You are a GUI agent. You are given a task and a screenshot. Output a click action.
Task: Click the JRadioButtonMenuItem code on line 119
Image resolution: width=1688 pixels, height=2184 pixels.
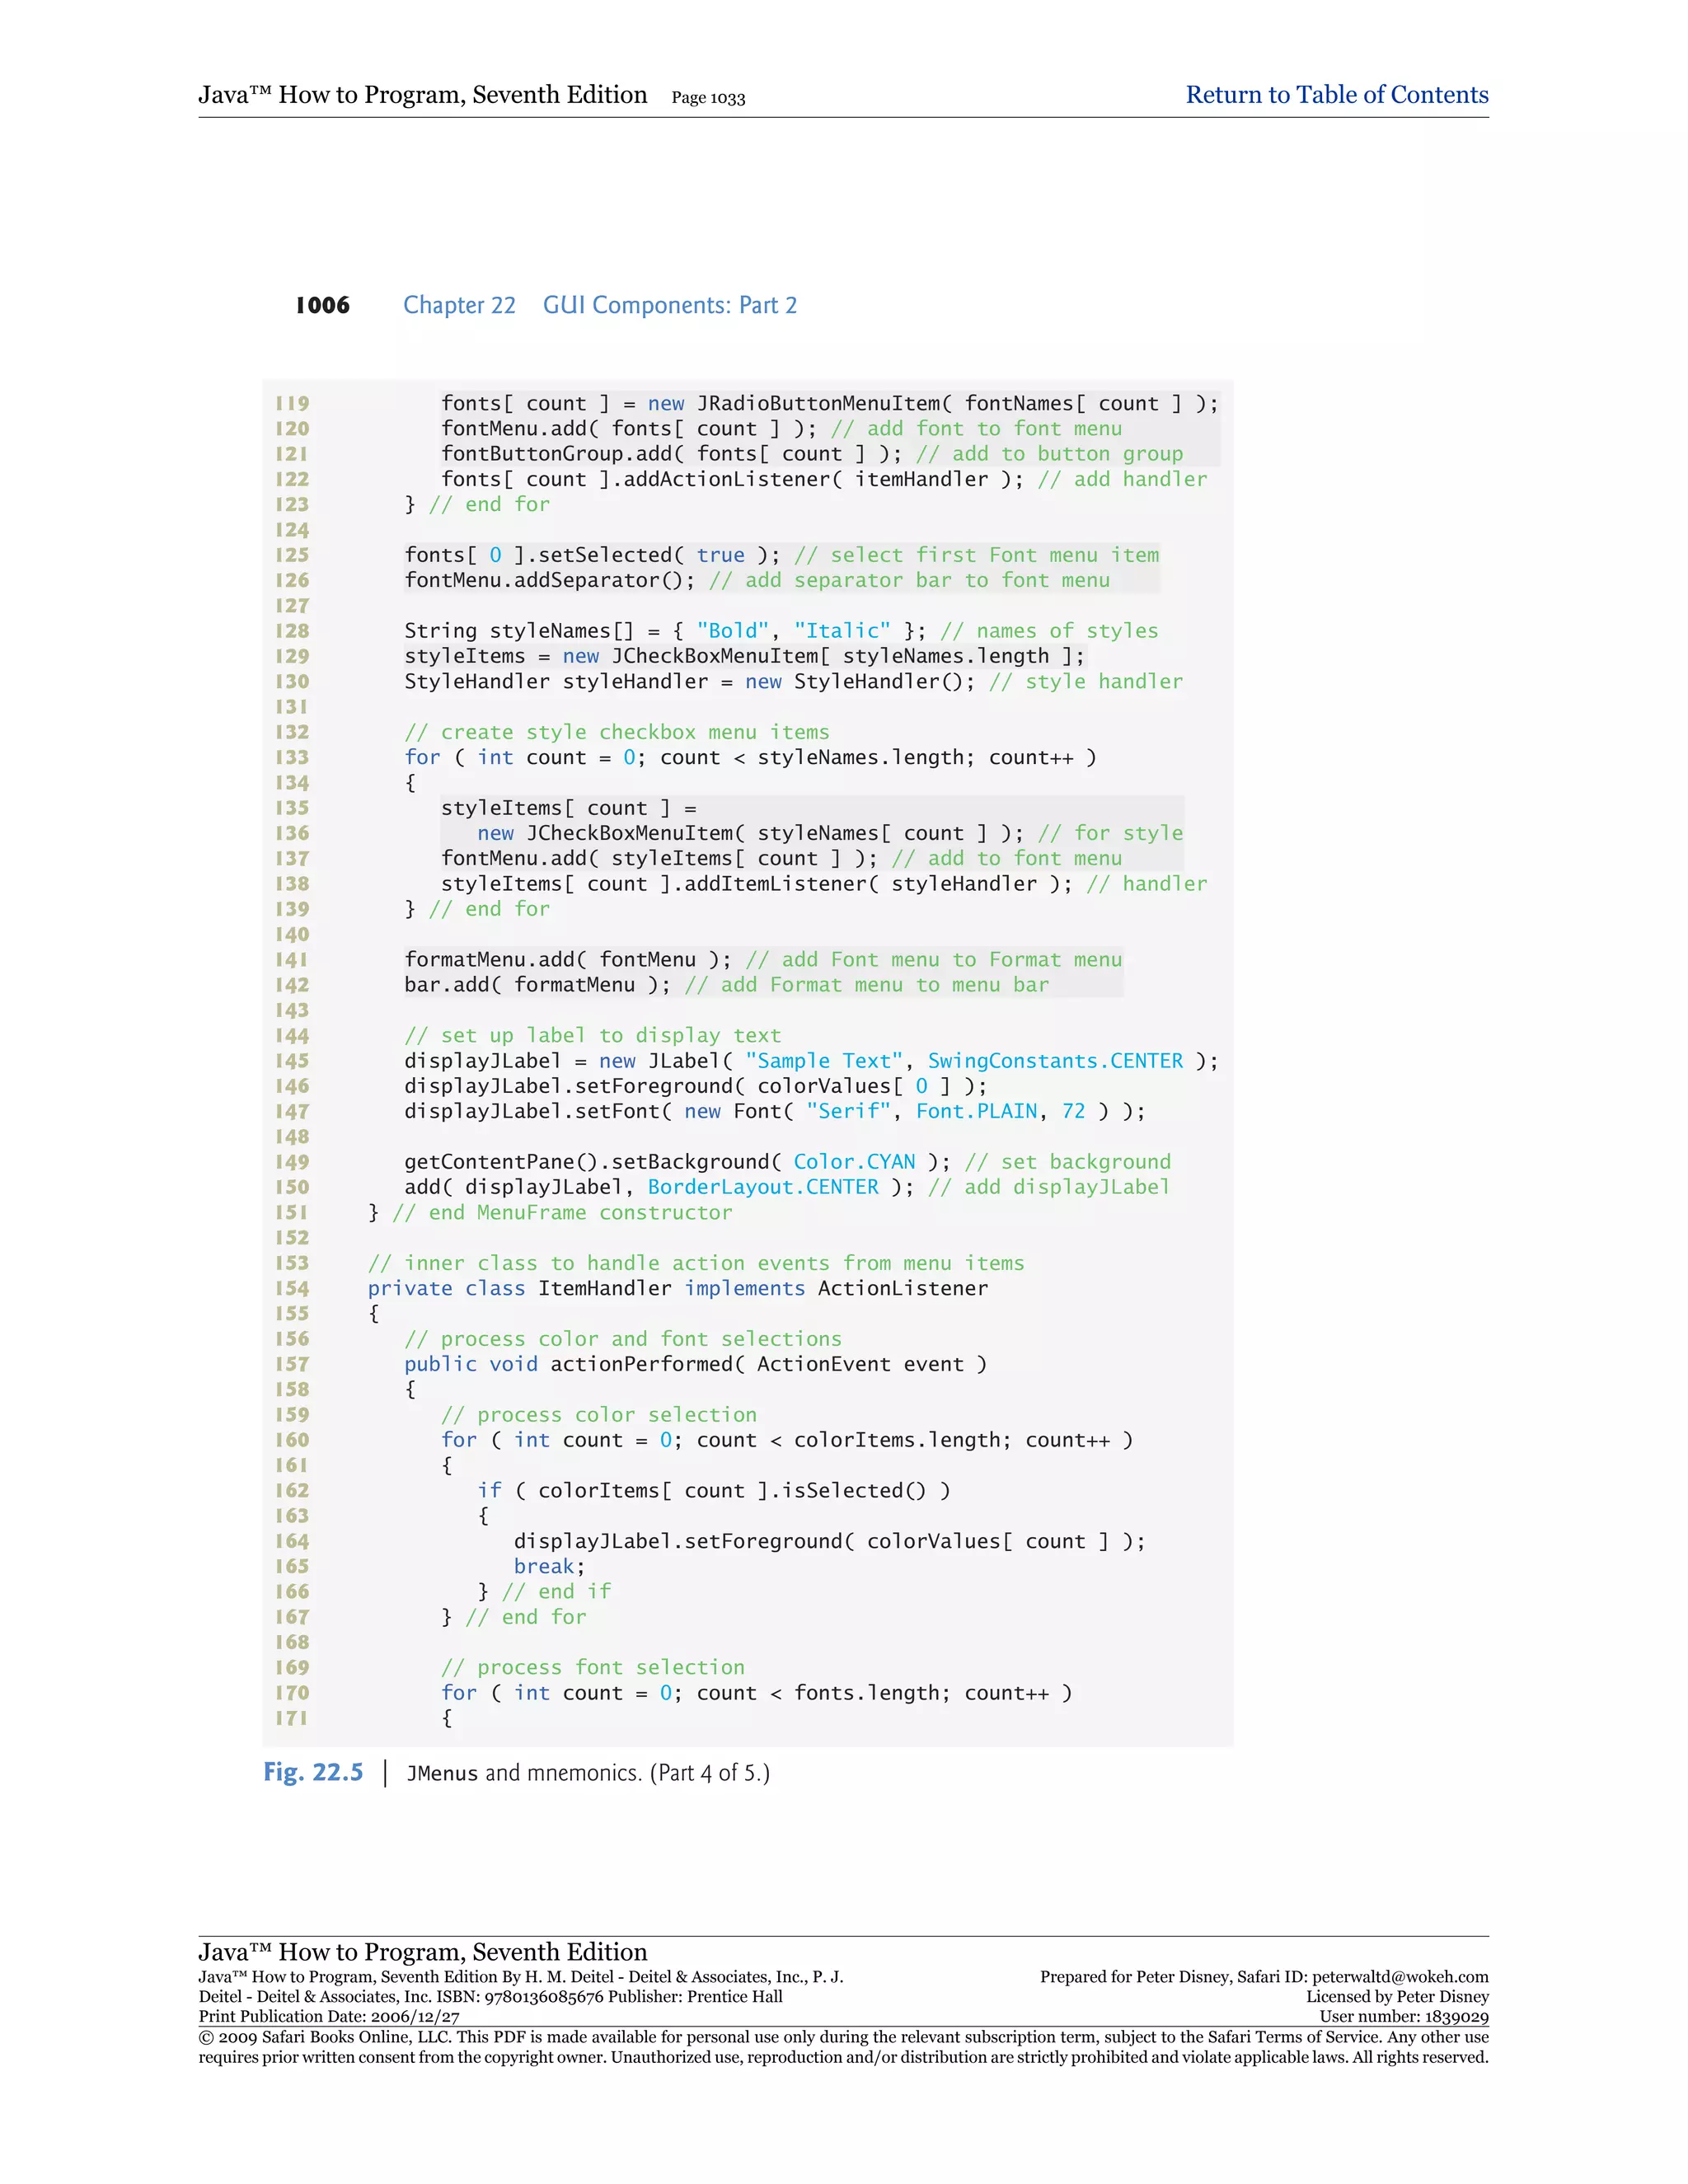tap(818, 403)
